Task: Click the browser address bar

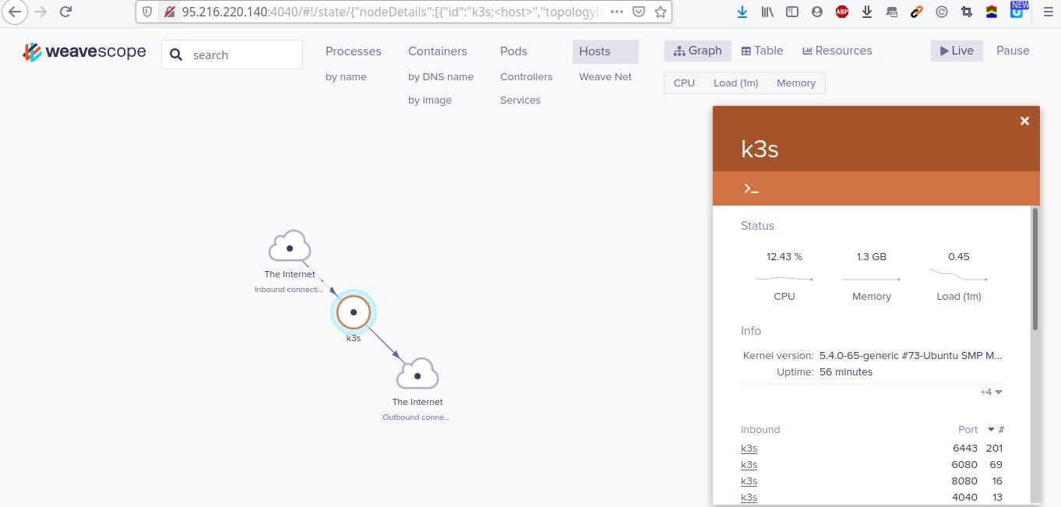Action: click(x=392, y=12)
